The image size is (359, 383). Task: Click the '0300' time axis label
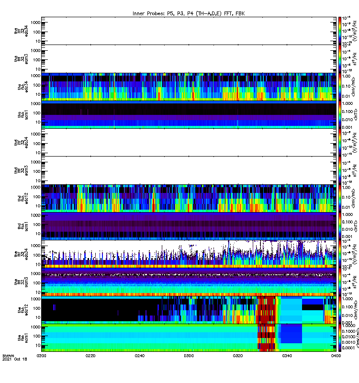(189, 356)
